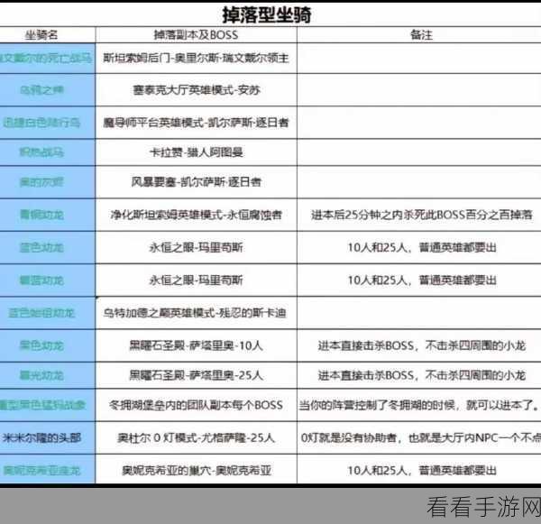
Task: Click cell "黑曜石圣殿-萨塔里奥-25人"
Action: point(196,375)
